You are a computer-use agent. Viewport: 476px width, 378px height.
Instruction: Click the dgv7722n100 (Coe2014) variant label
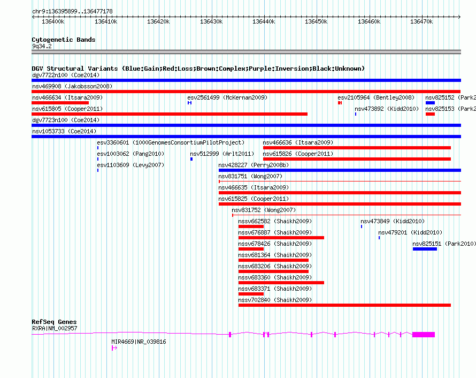[x=66, y=75]
